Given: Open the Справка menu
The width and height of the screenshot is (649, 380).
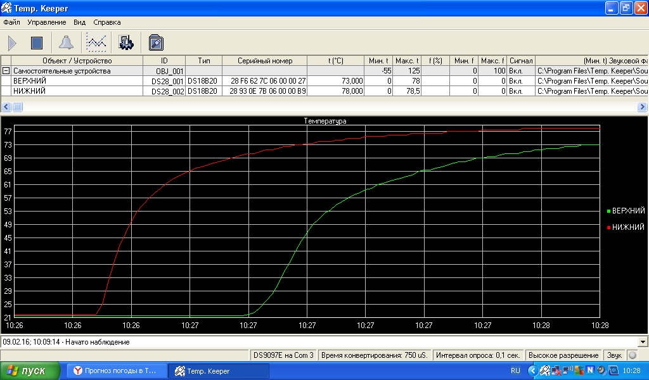Looking at the screenshot, I should [106, 22].
